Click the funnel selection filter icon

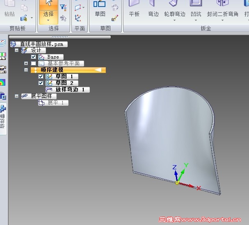[63, 7]
